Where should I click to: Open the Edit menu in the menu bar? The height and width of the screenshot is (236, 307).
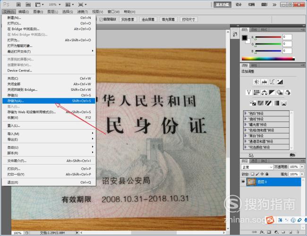[24, 12]
